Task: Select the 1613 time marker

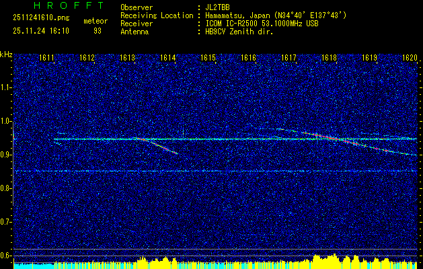Action: tap(127, 59)
